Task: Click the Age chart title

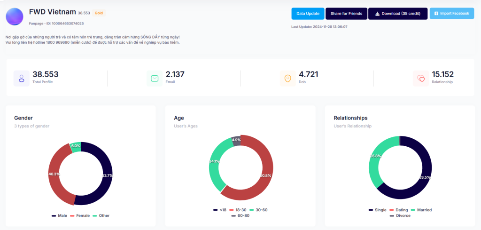Action: 179,118
